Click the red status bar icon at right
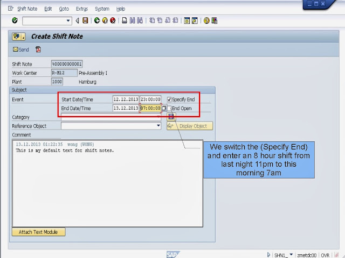The width and height of the screenshot is (345, 258). pyautogui.click(x=336, y=255)
